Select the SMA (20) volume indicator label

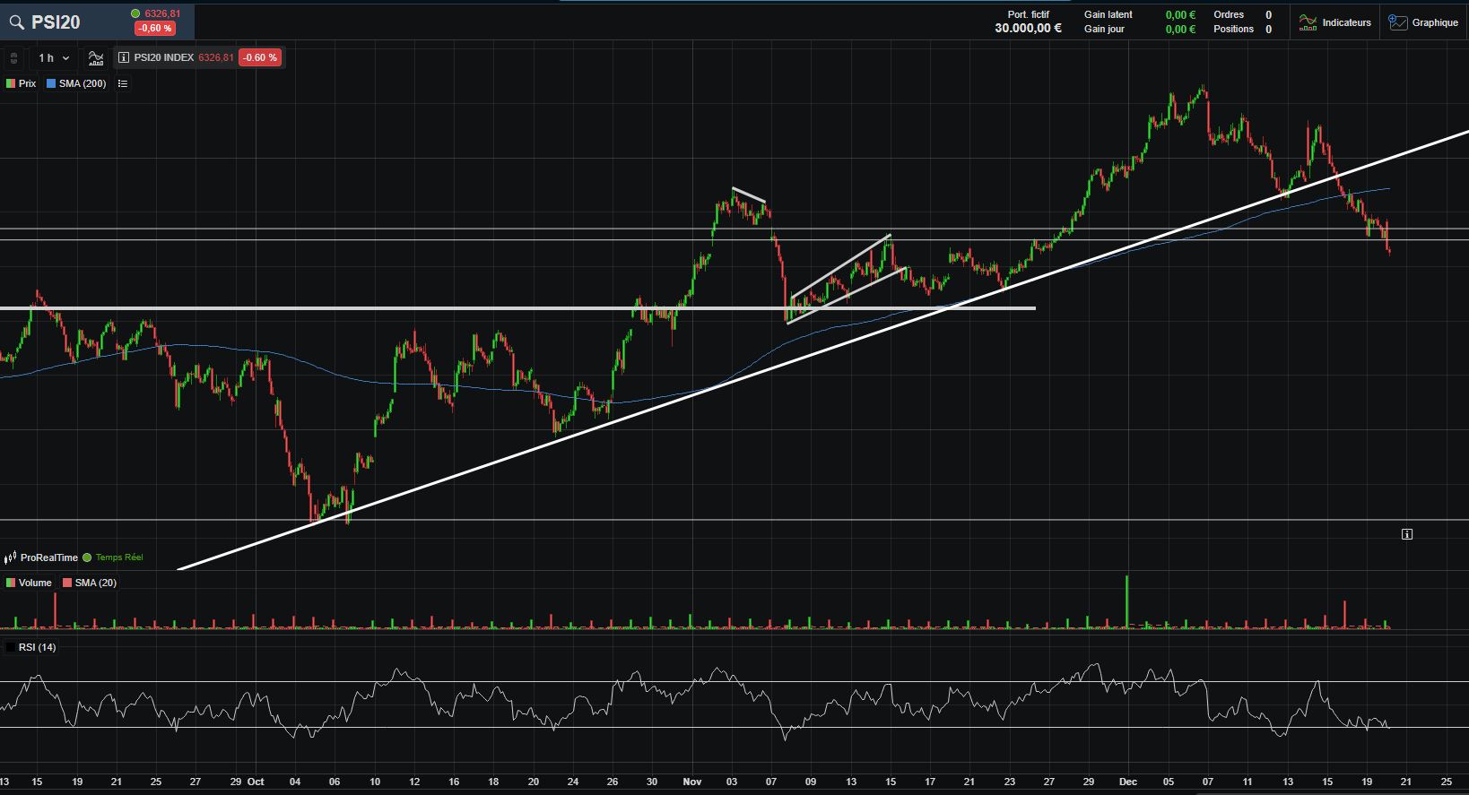coord(96,583)
